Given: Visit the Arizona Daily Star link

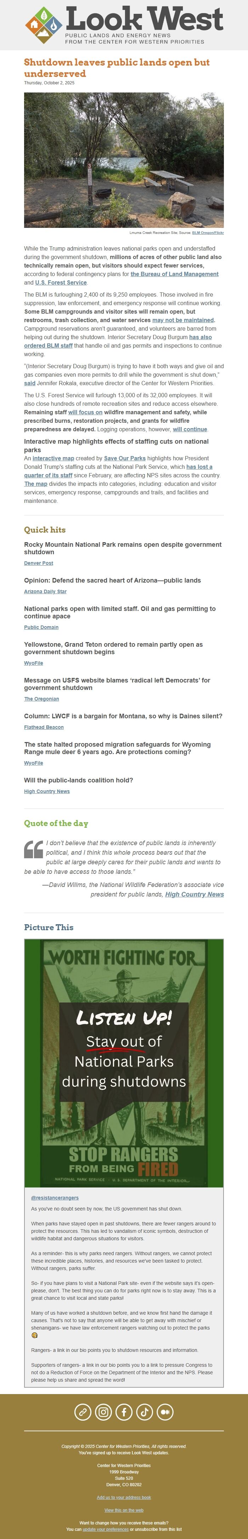Looking at the screenshot, I should click(45, 591).
